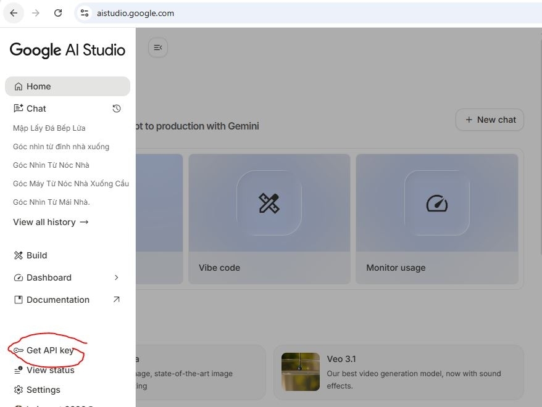The image size is (542, 407).
Task: Expand the Dashboard submenu chevron
Action: pos(117,277)
